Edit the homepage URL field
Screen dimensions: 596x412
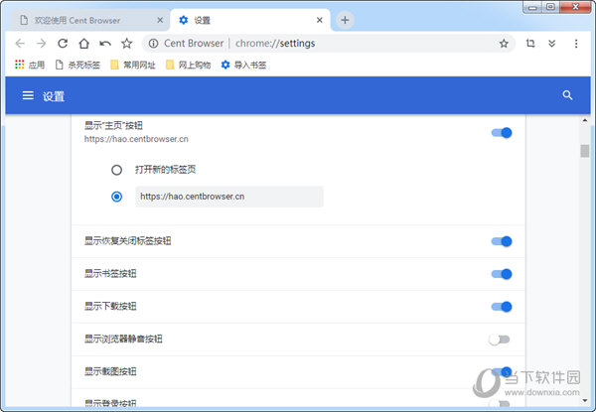click(x=229, y=197)
